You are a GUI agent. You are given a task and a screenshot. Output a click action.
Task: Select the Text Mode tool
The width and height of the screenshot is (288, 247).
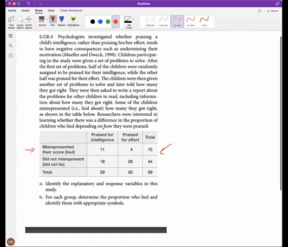coord(11,22)
